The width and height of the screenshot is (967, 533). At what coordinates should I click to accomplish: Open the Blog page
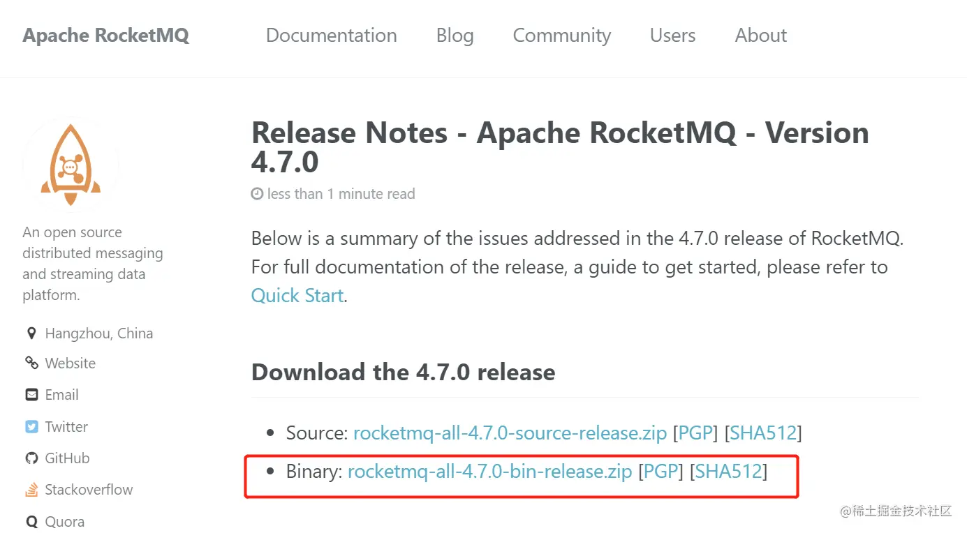[455, 36]
